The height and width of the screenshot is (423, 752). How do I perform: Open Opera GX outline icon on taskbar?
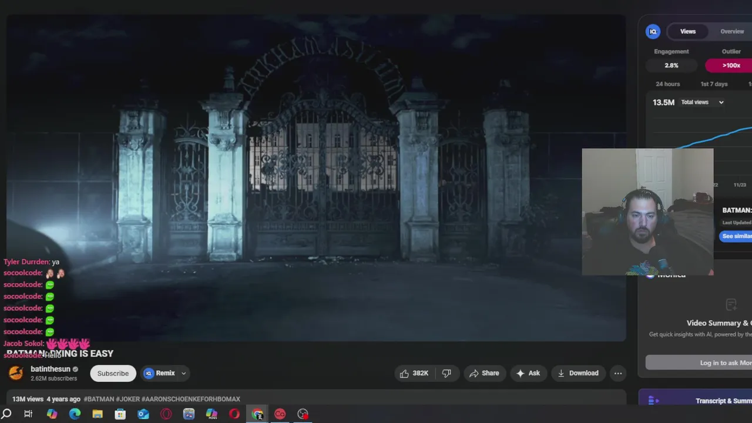pyautogui.click(x=166, y=414)
